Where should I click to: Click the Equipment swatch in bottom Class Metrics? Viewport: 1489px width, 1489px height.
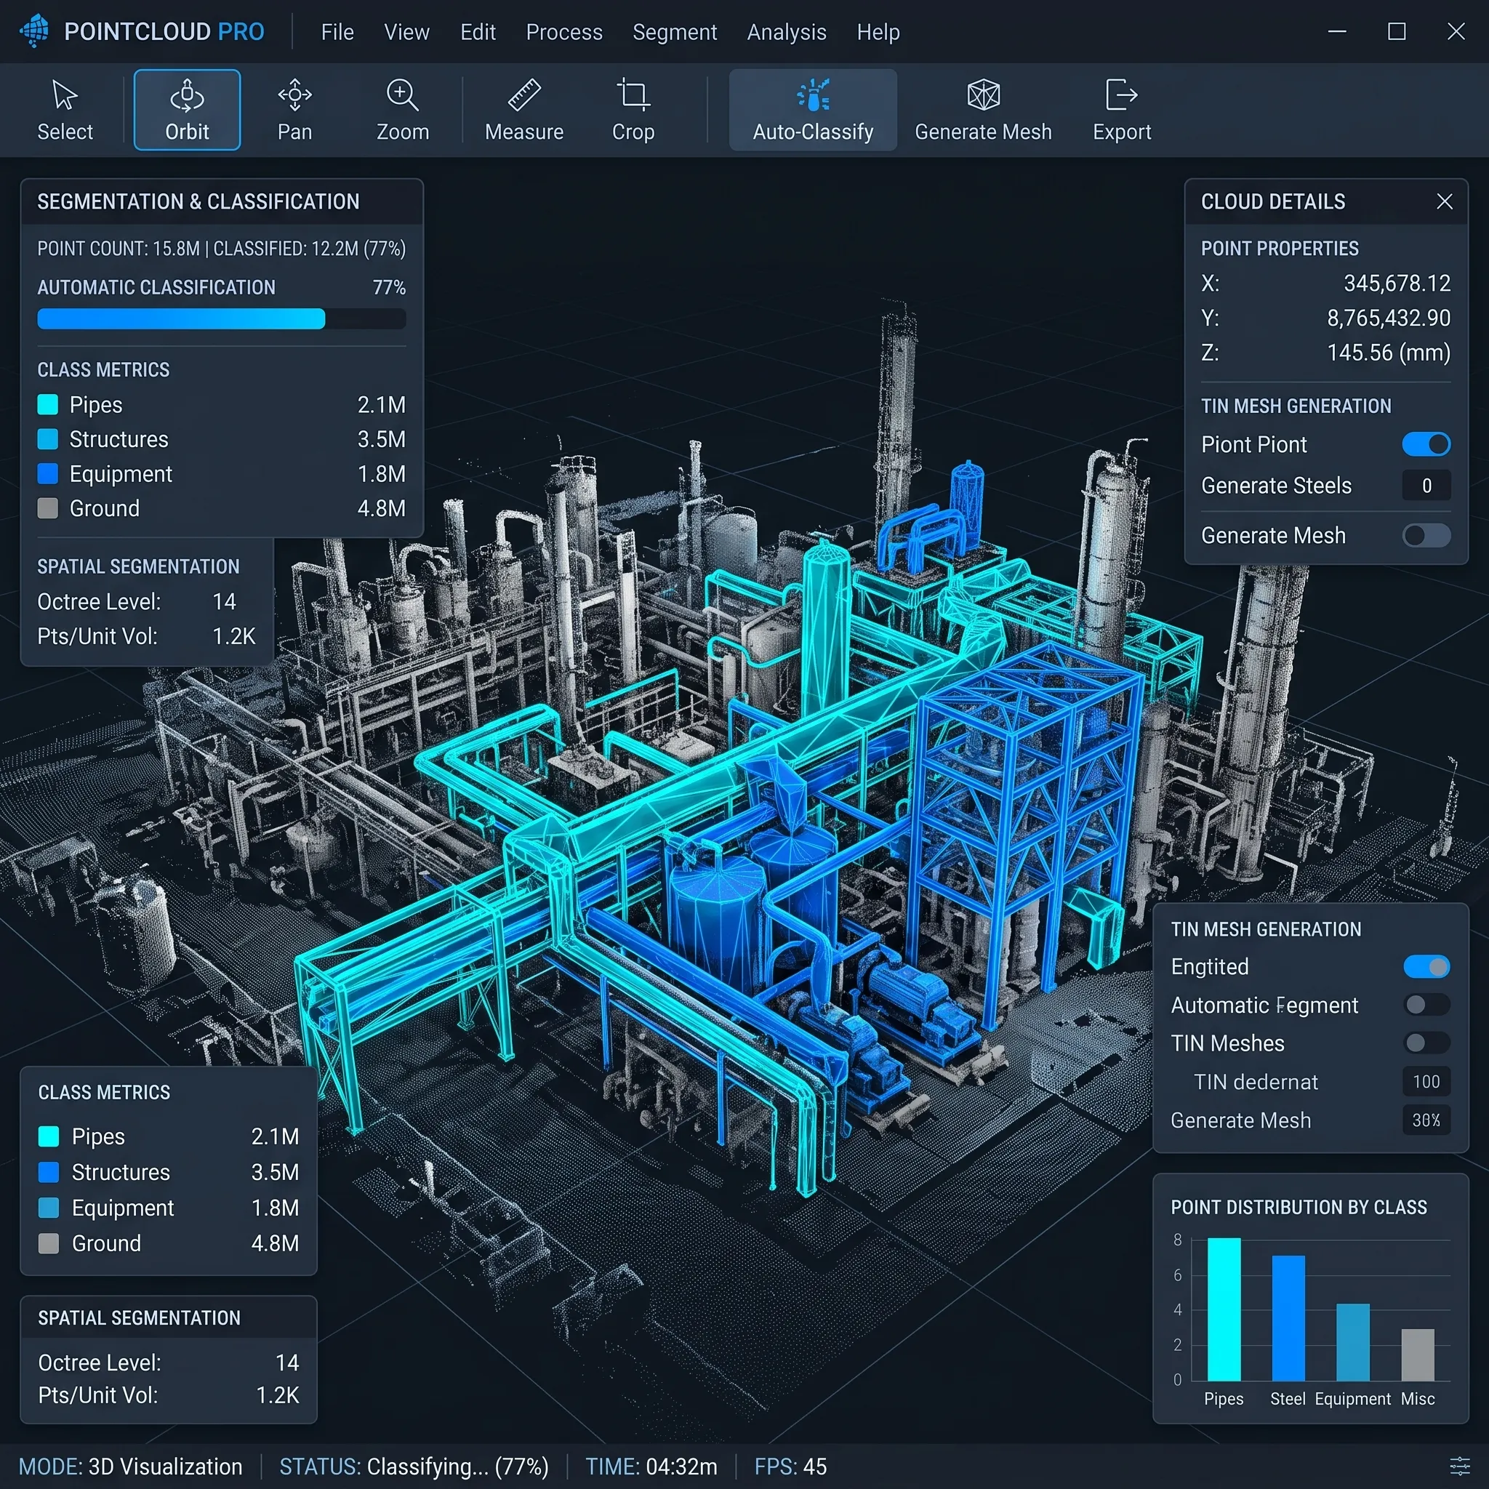[x=49, y=1208]
